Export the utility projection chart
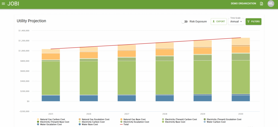 (x=219, y=22)
